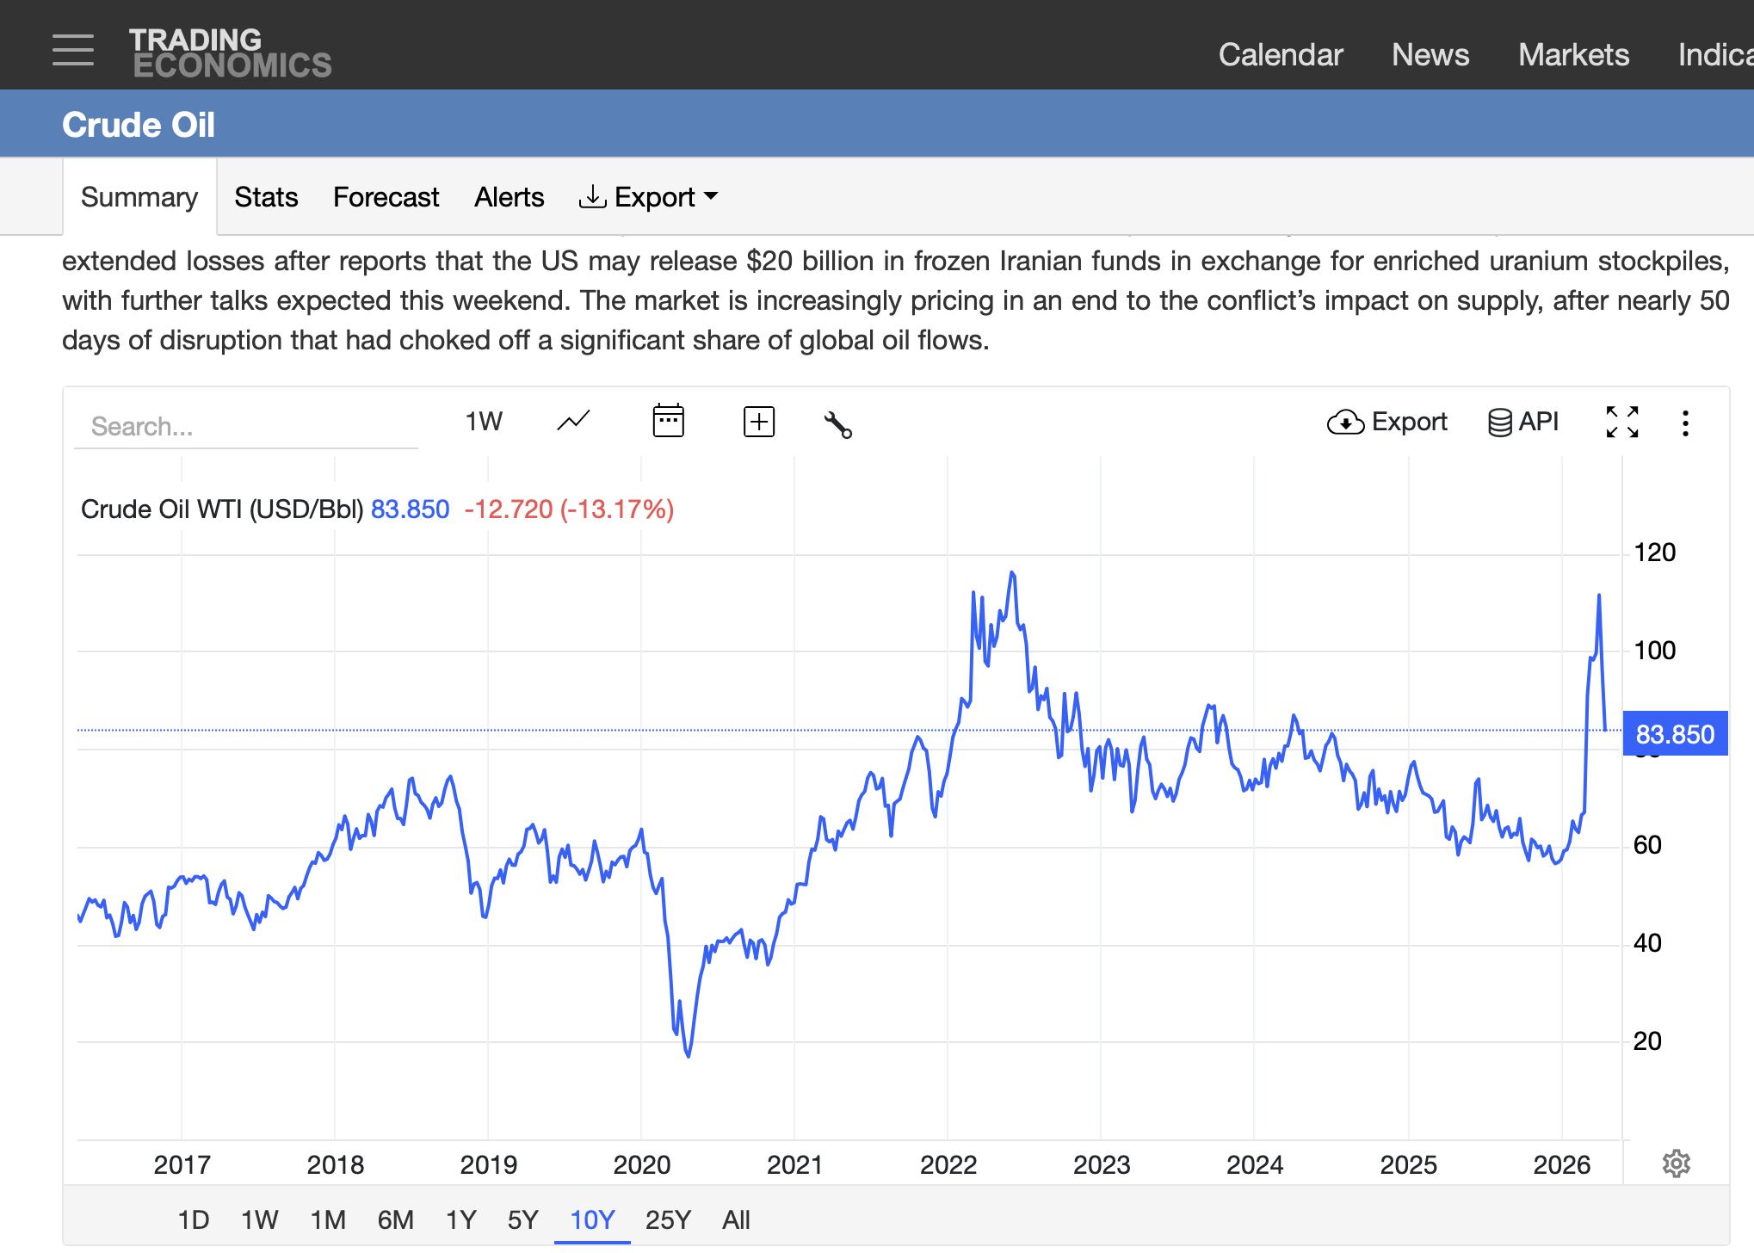The image size is (1754, 1253).
Task: Select the 5Y time range
Action: (522, 1219)
